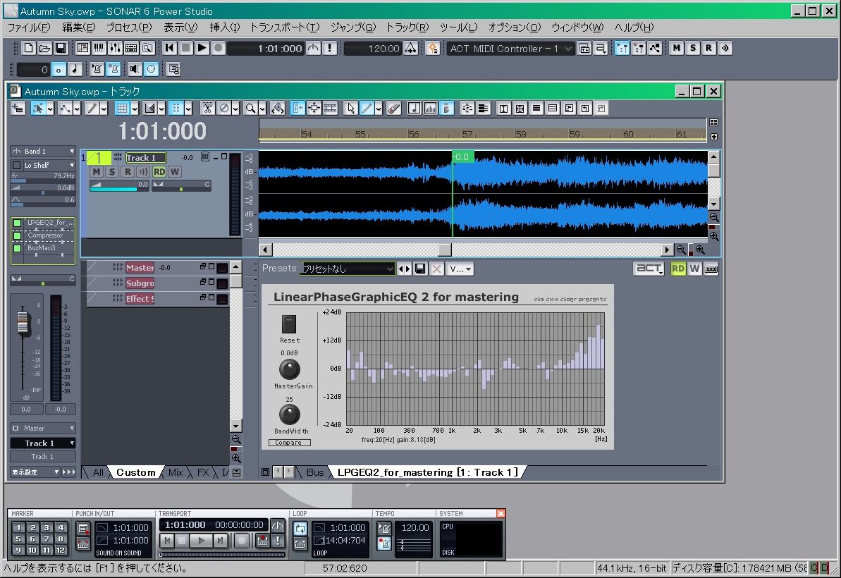
Task: Toggle the Loop on/off icon in Loop panel
Action: tap(300, 529)
